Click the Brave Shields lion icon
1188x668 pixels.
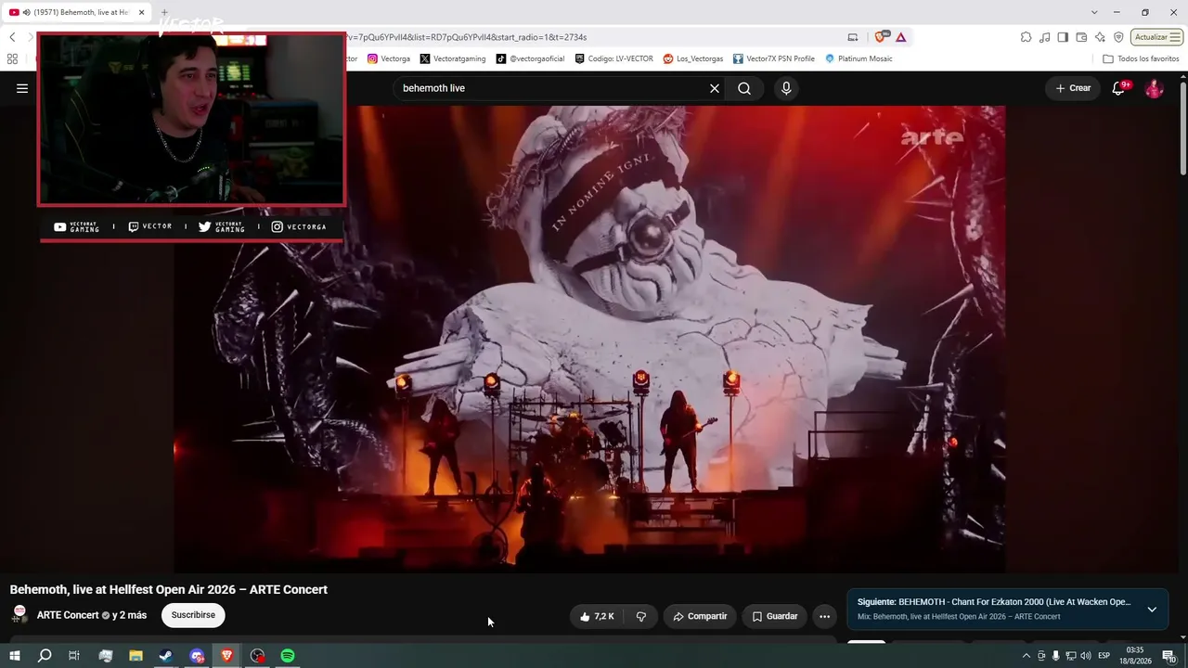(x=880, y=37)
